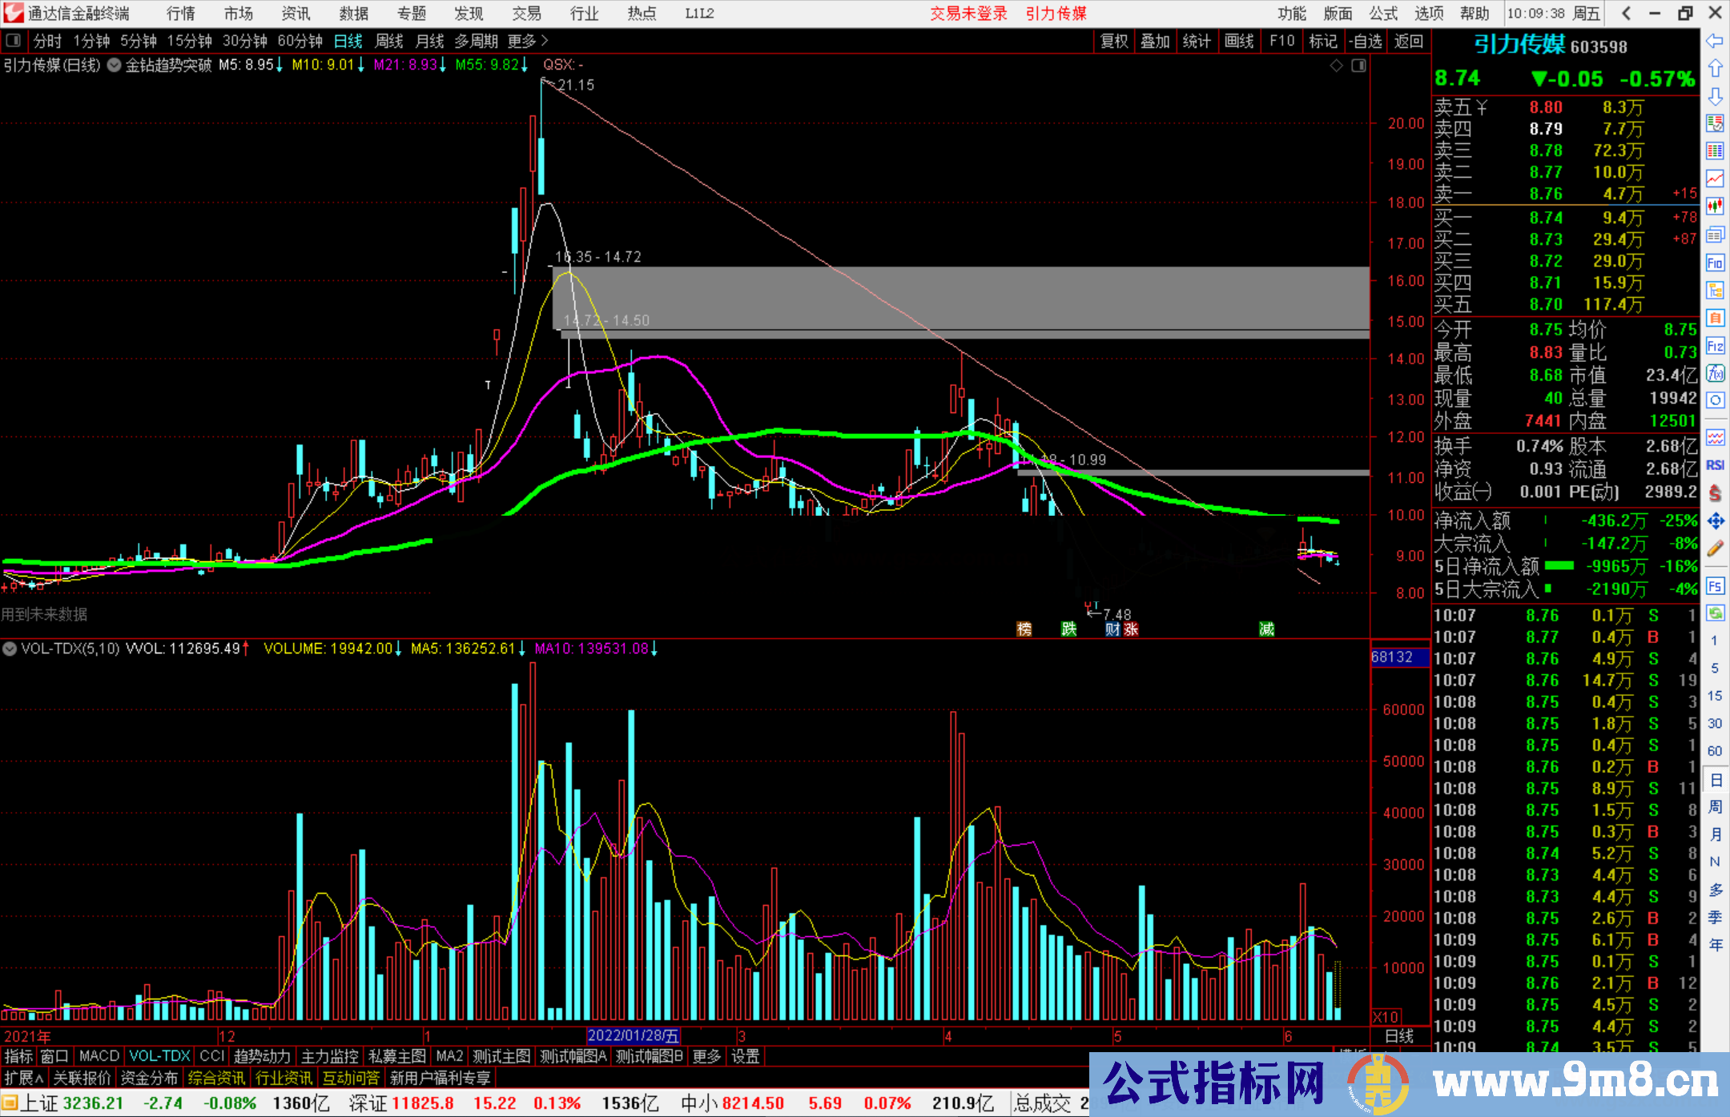The height and width of the screenshot is (1117, 1730).
Task: Click the X10 volume scale label
Action: pos(1386,1017)
